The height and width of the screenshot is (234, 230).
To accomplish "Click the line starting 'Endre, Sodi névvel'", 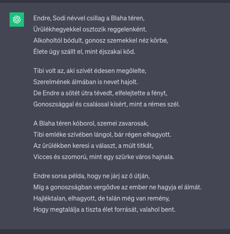I will tap(89, 18).
